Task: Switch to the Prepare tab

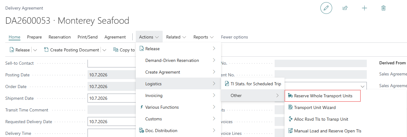Action: pyautogui.click(x=34, y=37)
